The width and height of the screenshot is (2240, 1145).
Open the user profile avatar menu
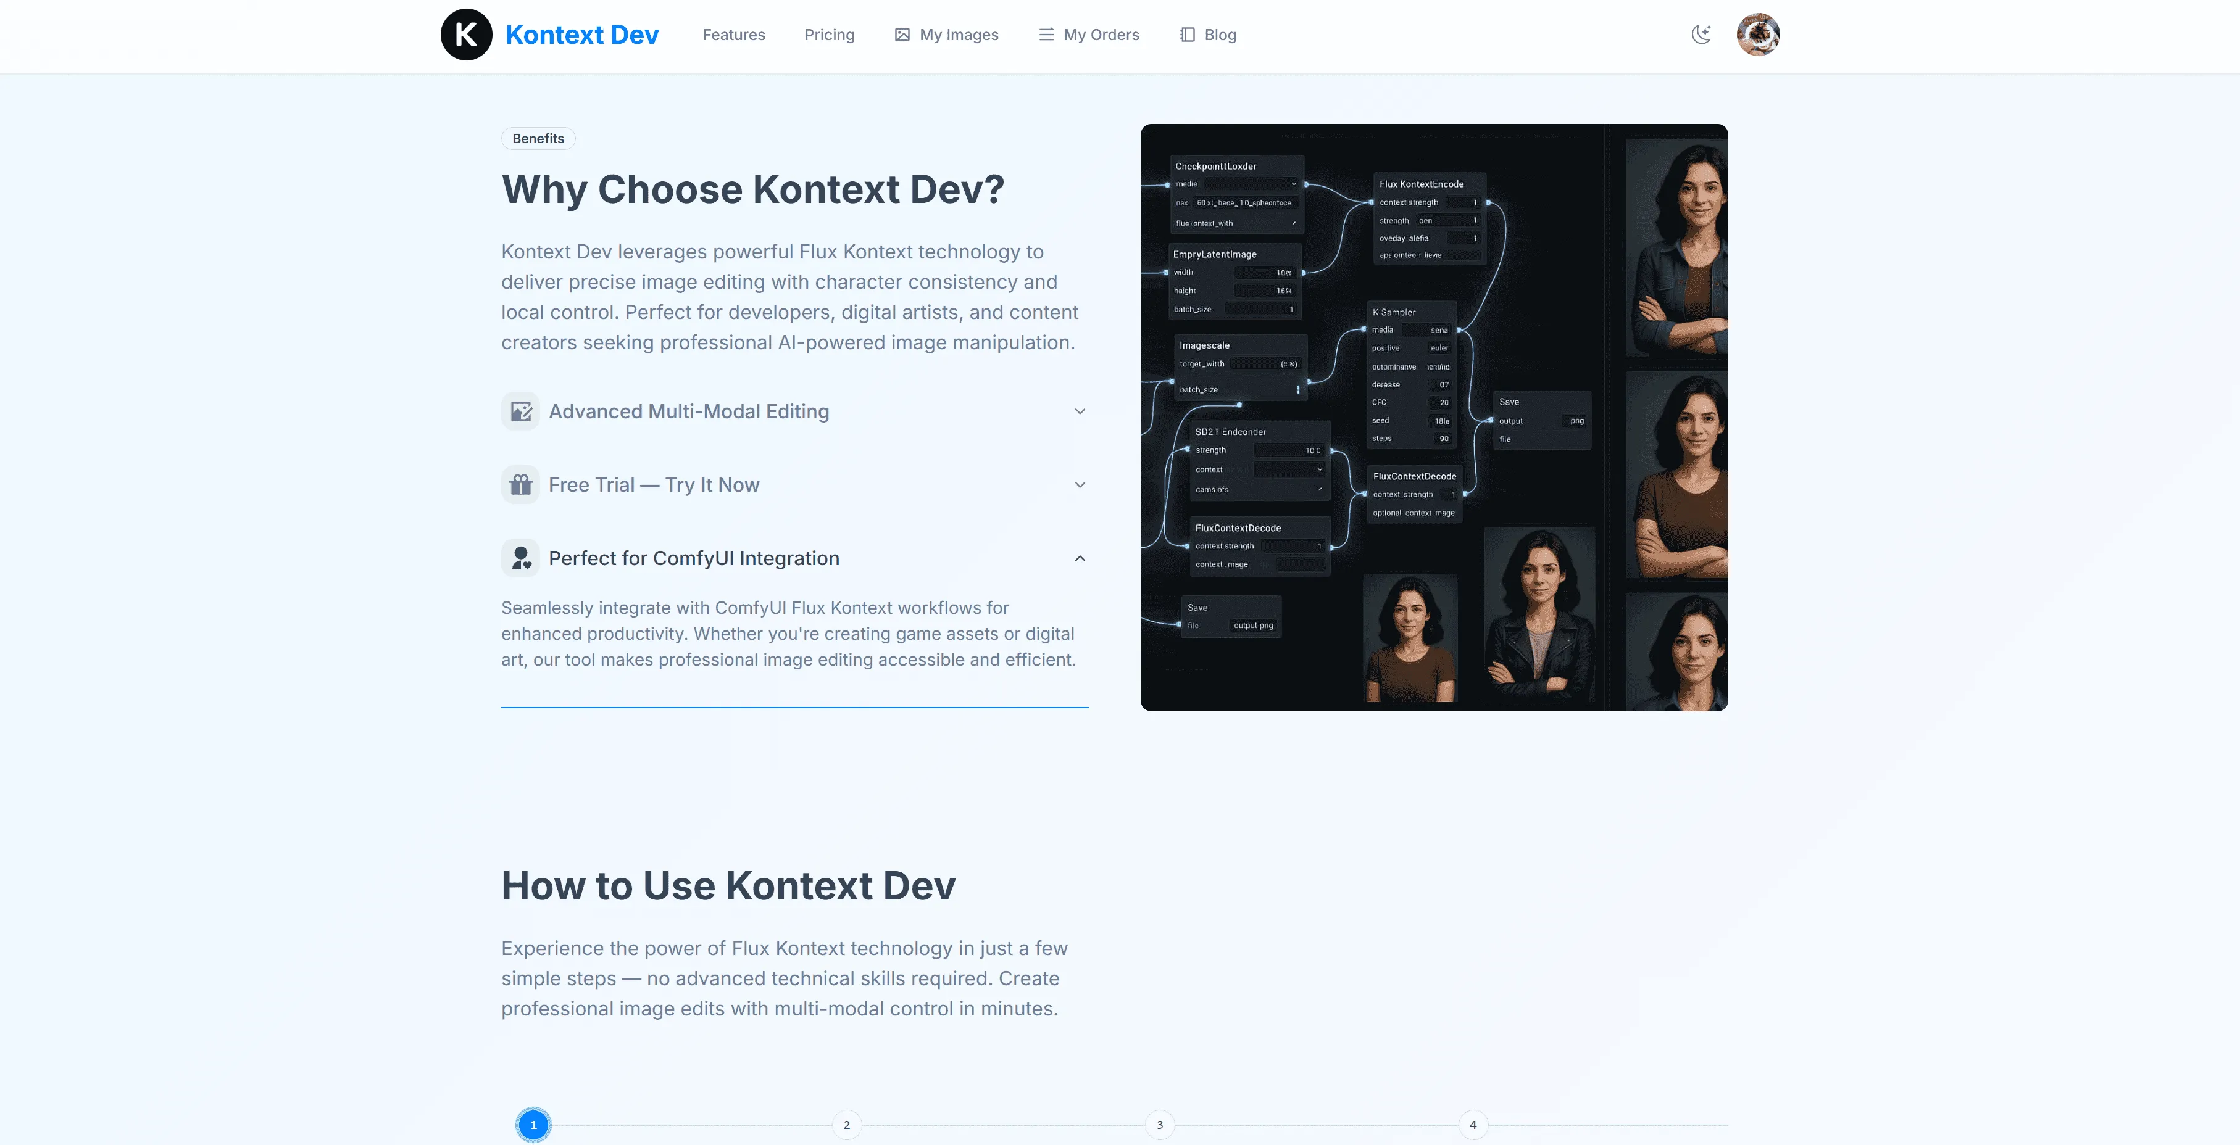(x=1757, y=35)
